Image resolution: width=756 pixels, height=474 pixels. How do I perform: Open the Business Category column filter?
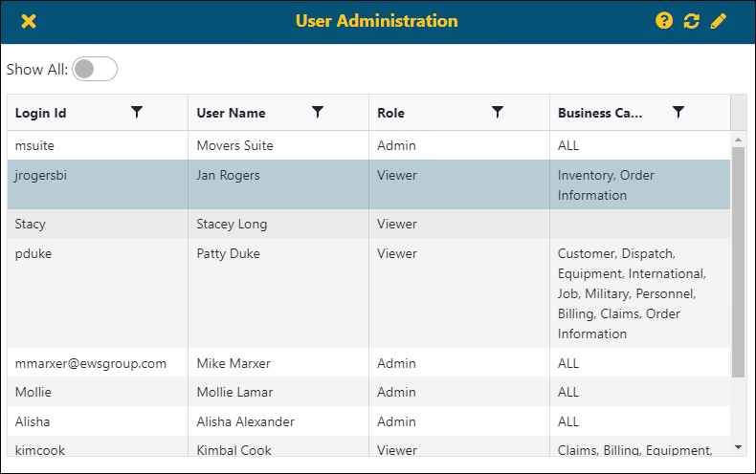[678, 113]
